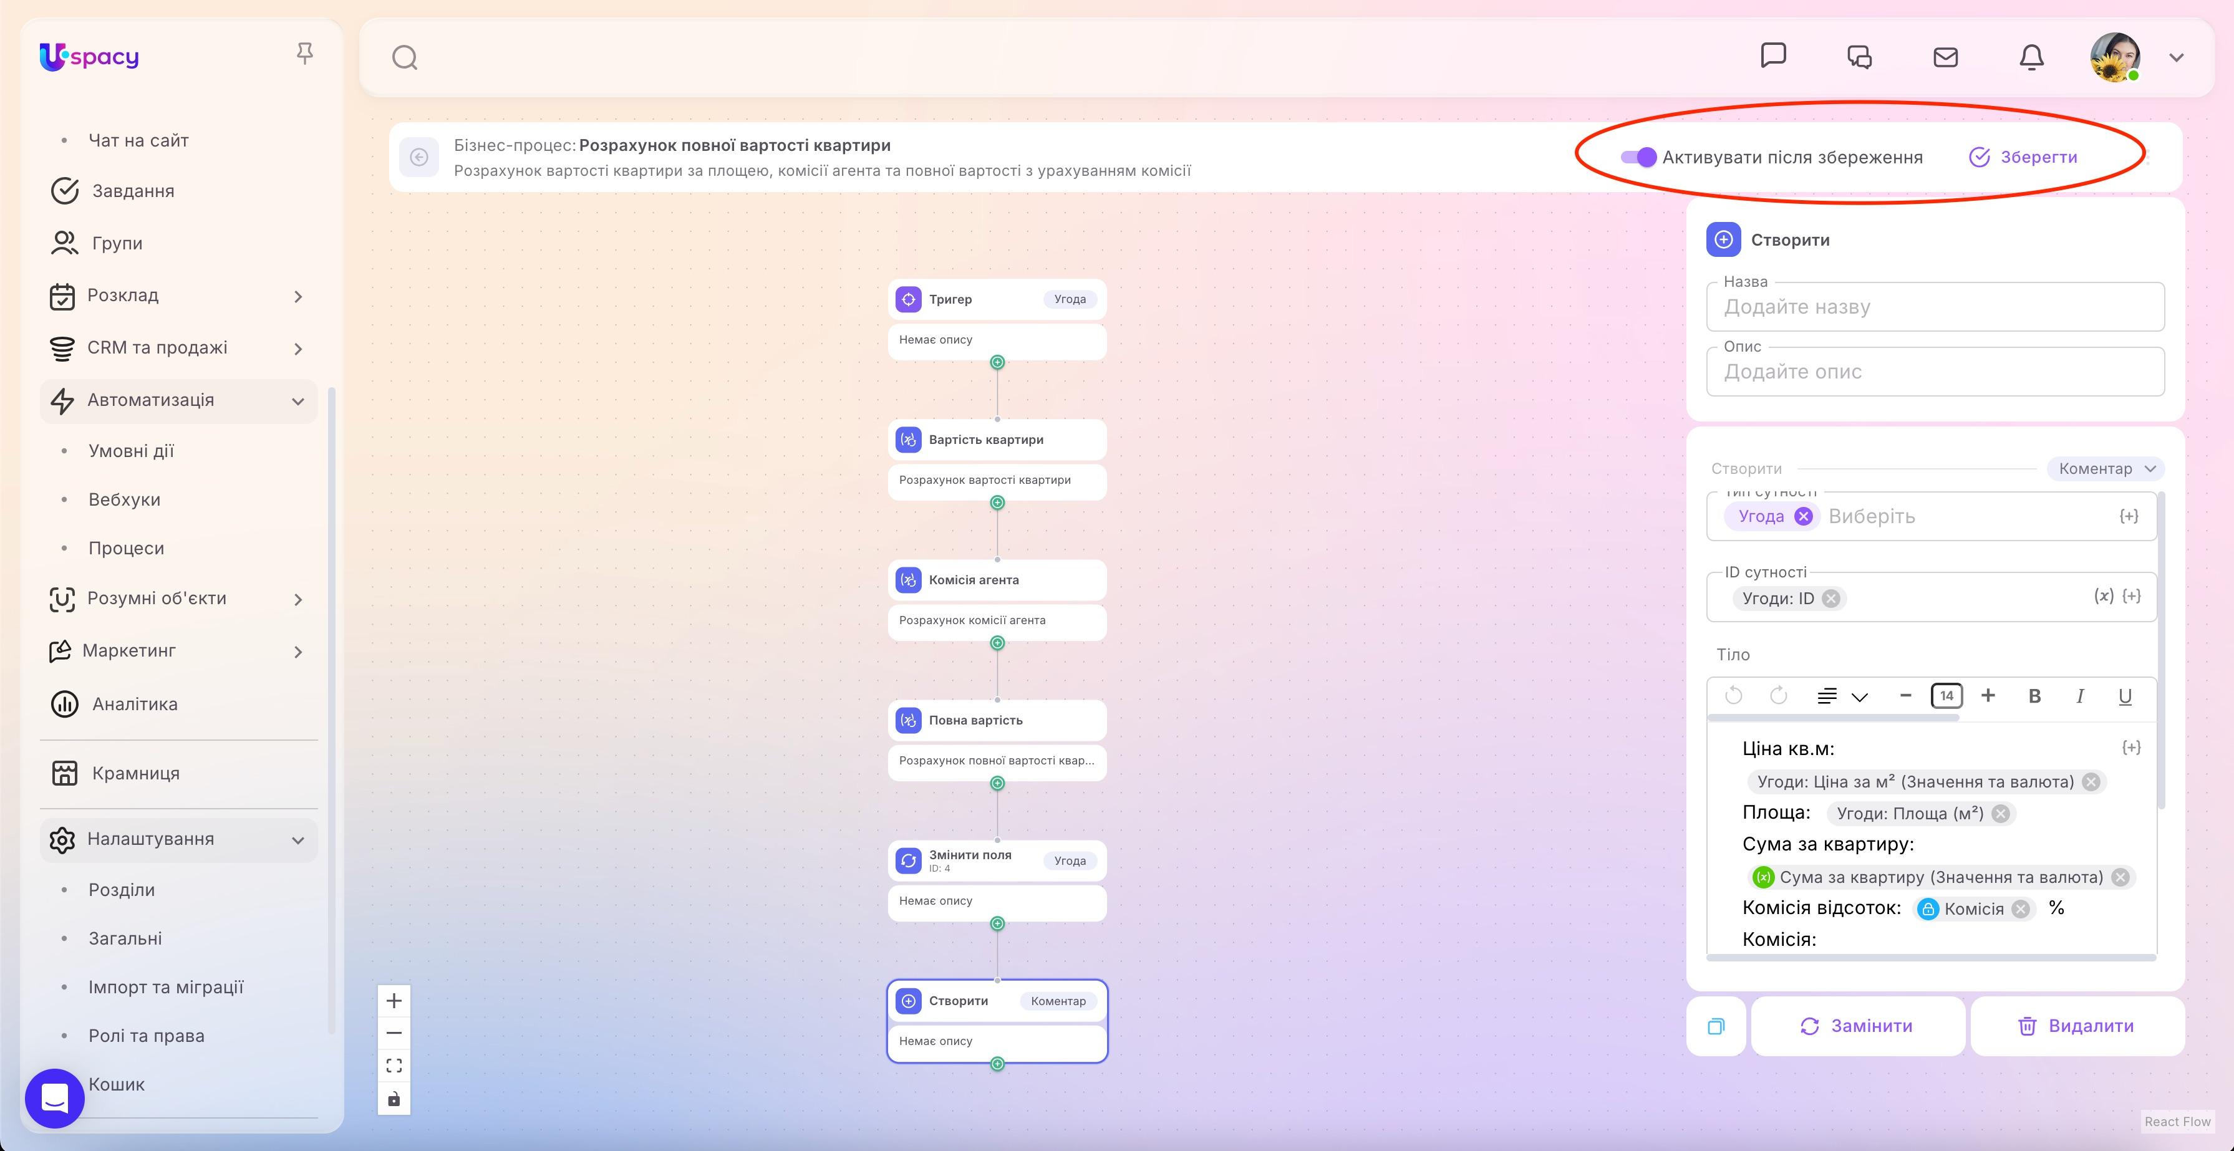
Task: Expand Розумні об'єкти chevron
Action: pos(298,599)
